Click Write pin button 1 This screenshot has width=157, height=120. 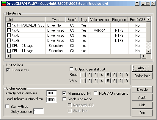point(83,81)
